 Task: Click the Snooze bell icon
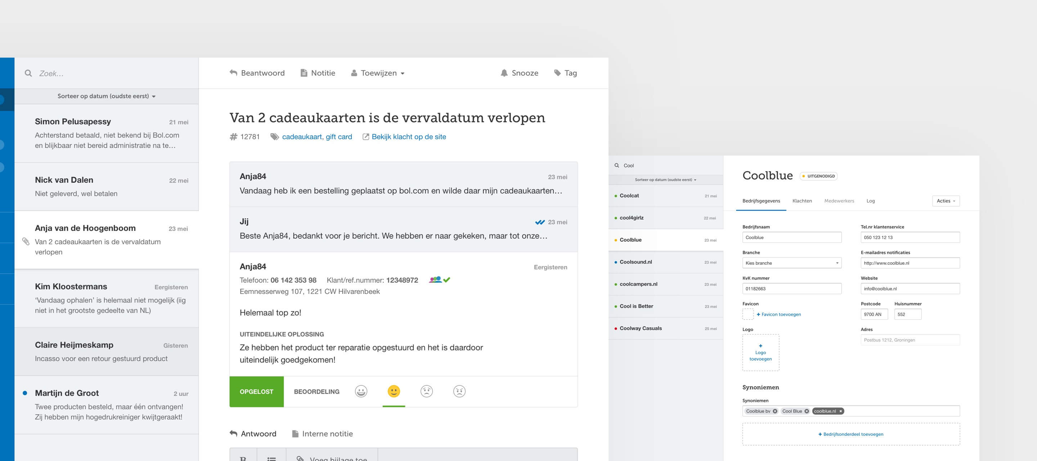click(504, 73)
